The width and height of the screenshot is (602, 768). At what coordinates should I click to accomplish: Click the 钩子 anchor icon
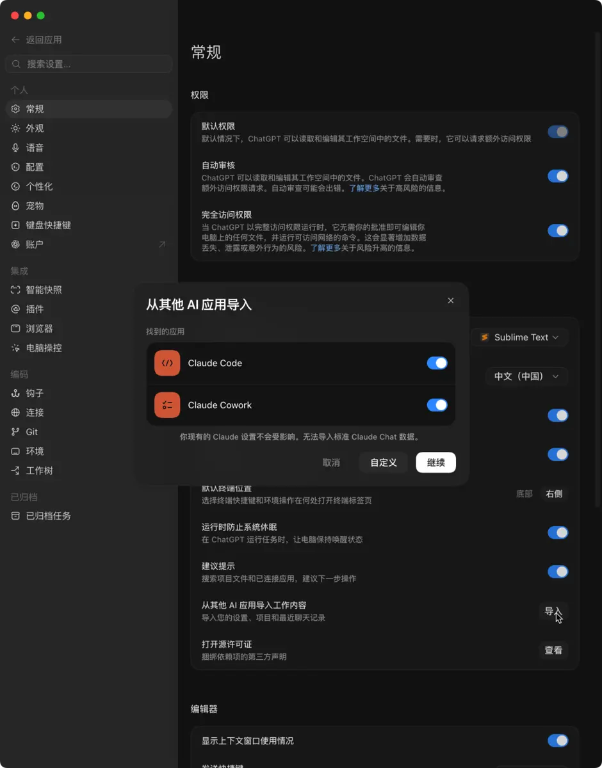coord(15,393)
